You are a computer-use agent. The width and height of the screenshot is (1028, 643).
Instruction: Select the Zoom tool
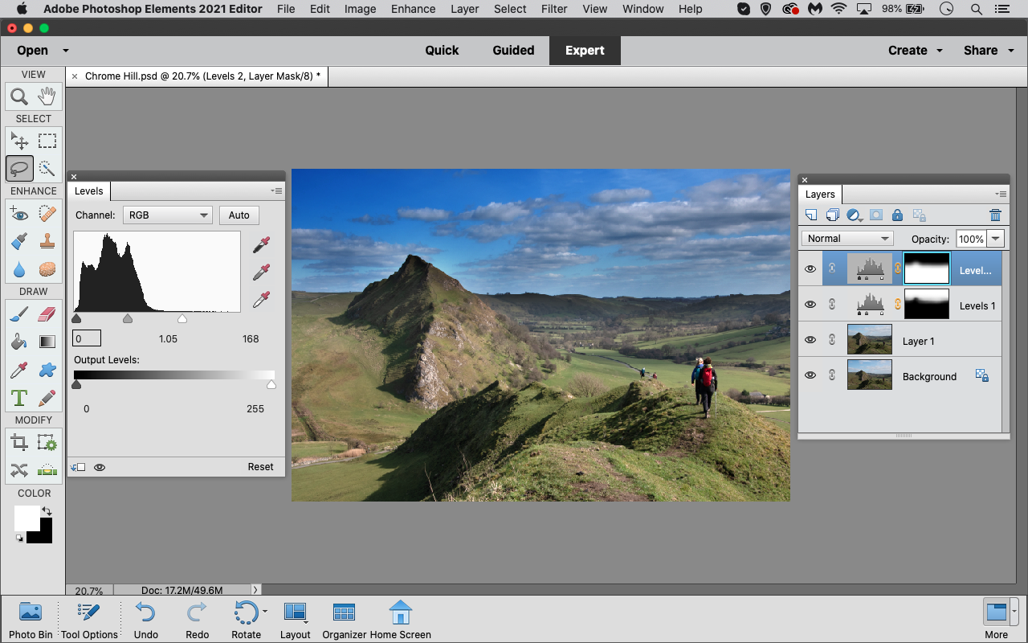click(19, 97)
